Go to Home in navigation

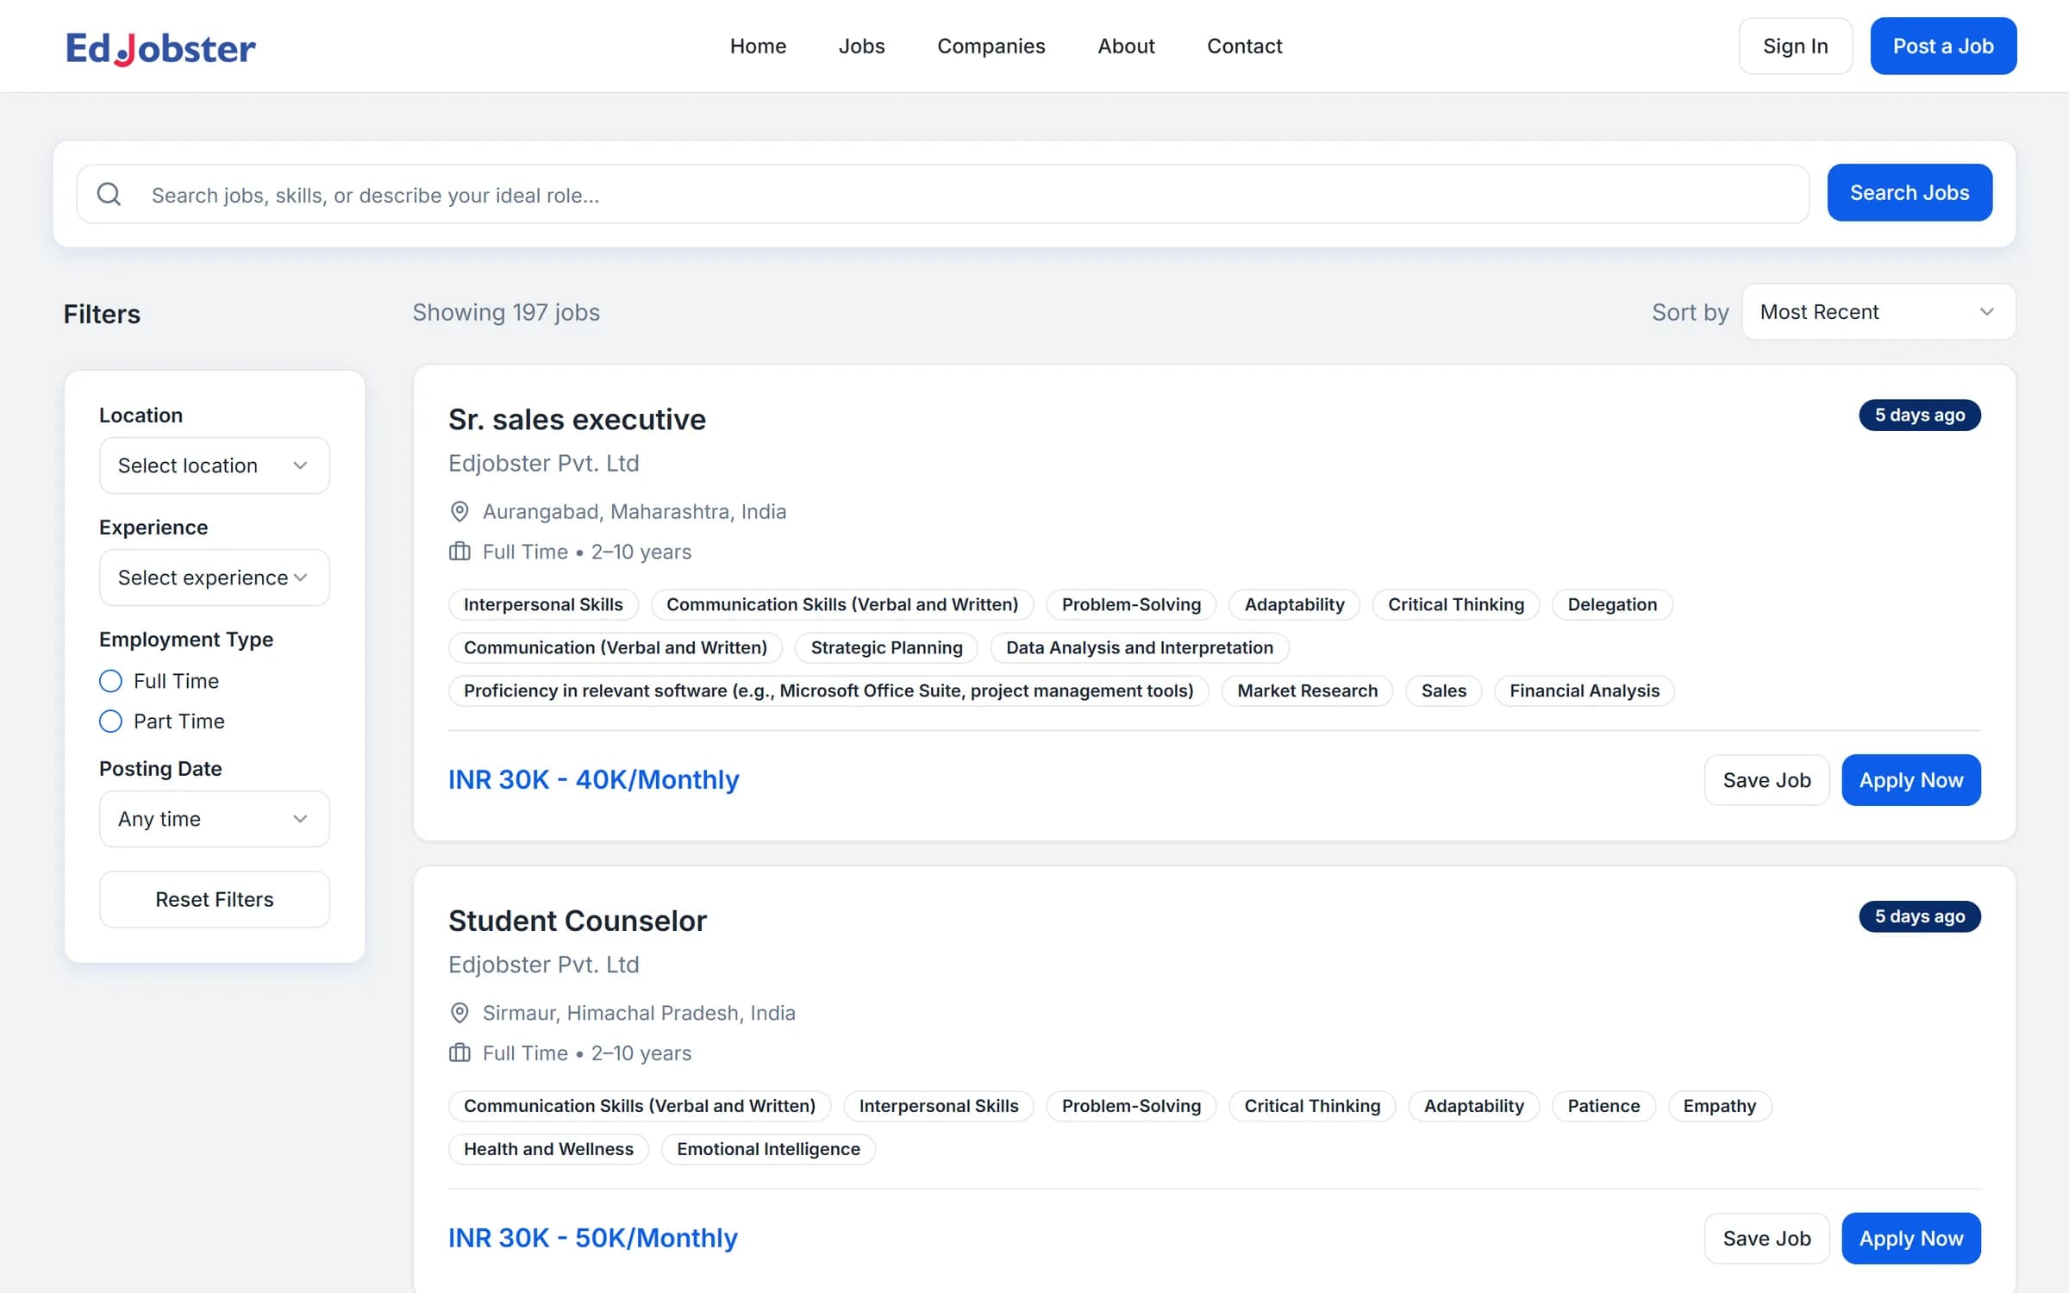click(758, 47)
